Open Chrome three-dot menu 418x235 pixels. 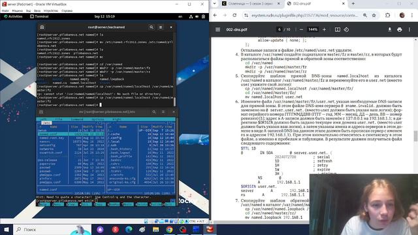(x=413, y=16)
